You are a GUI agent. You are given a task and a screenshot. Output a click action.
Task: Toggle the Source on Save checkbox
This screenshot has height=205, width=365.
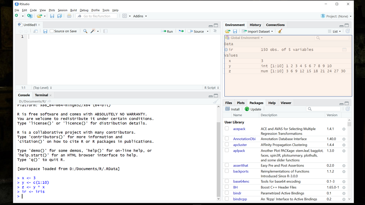(52, 31)
